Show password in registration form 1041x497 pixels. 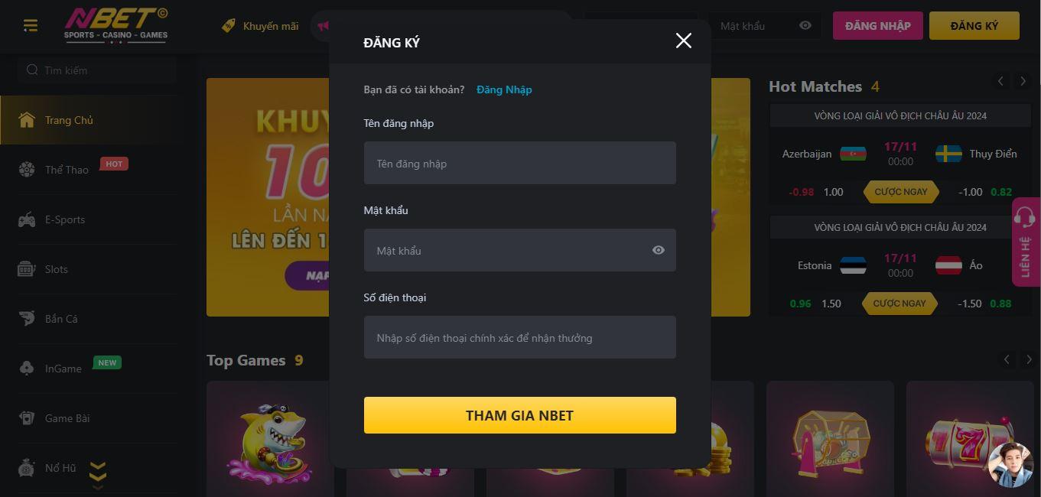(x=659, y=250)
